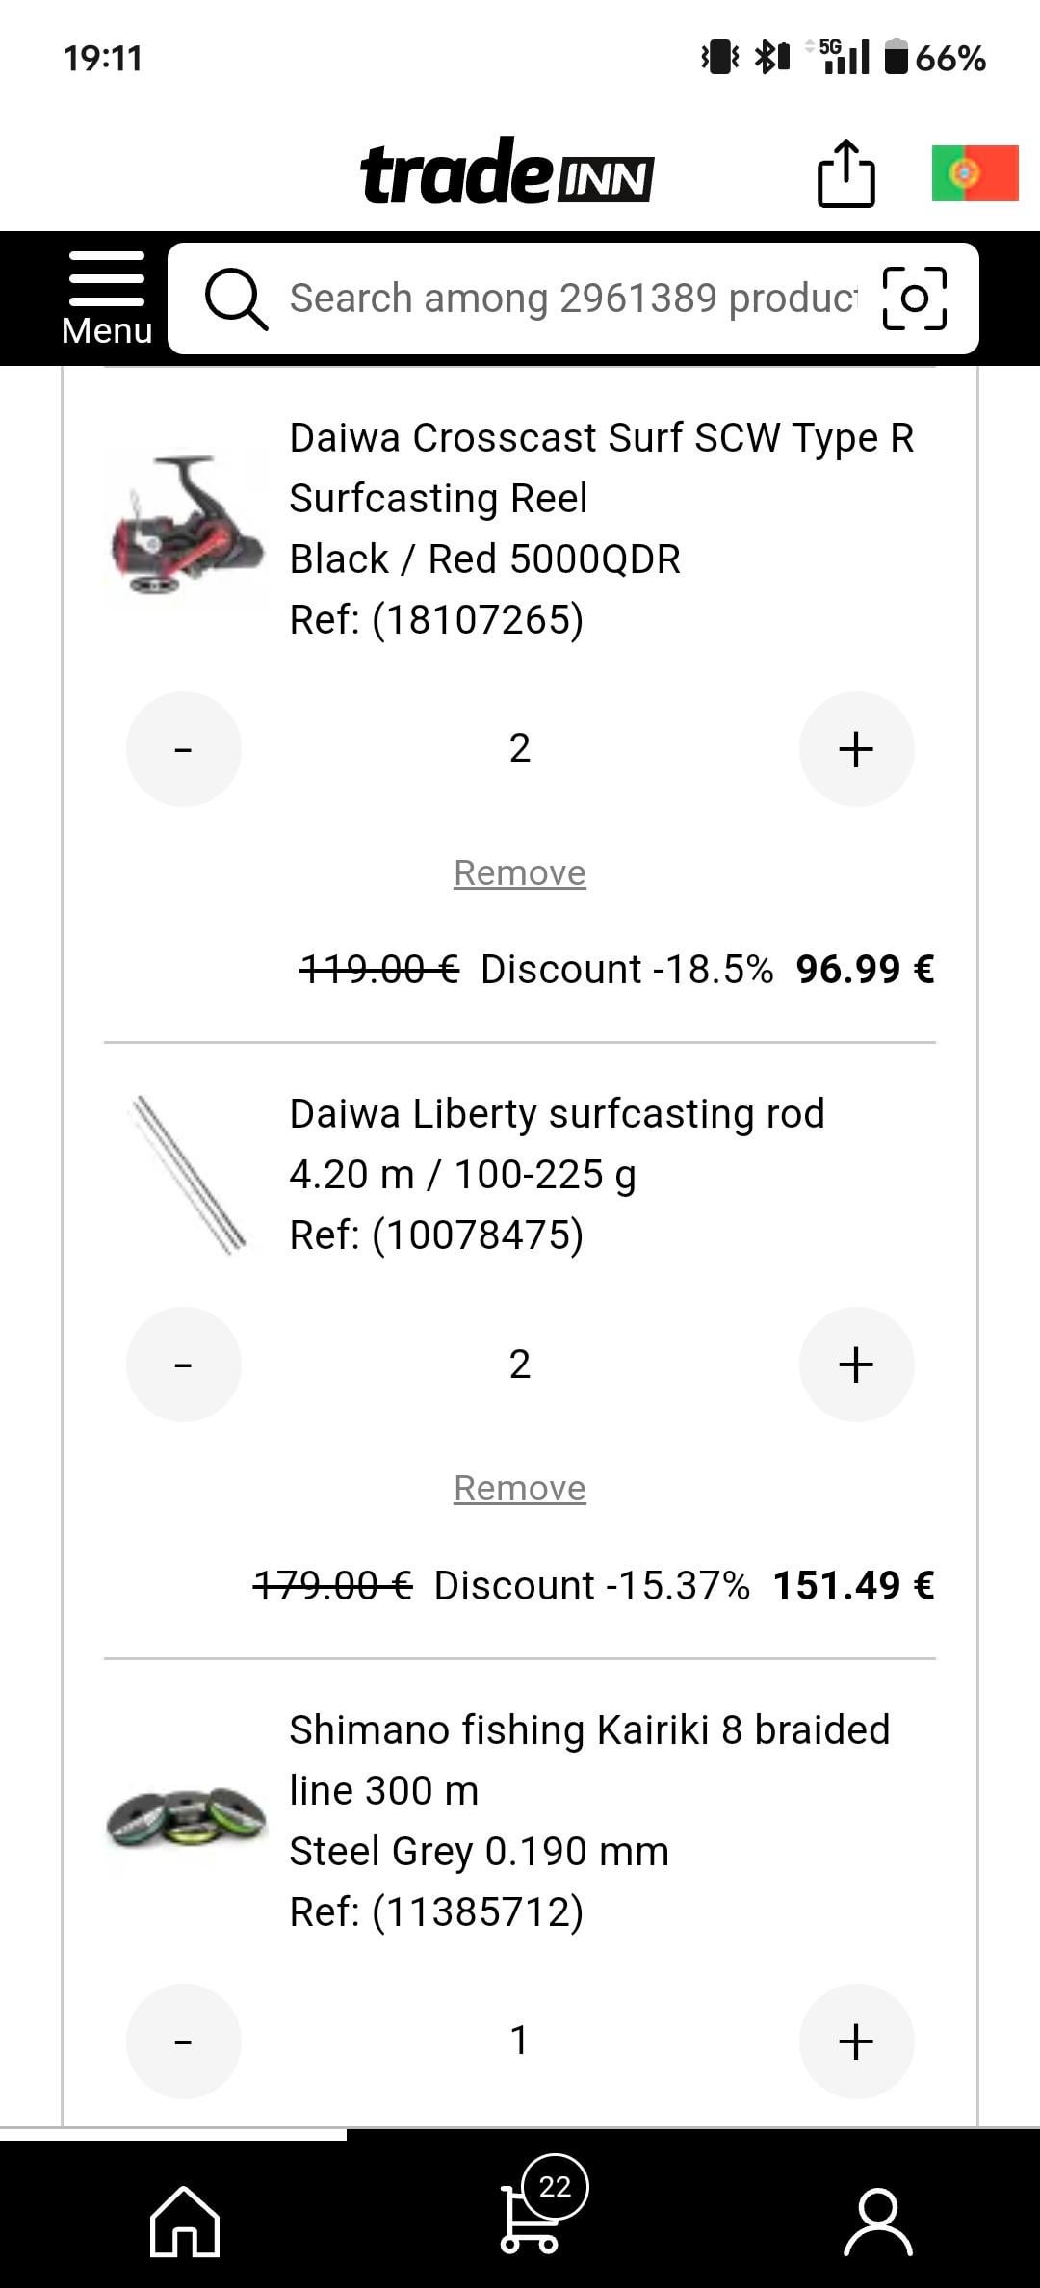Increase Daiwa Liberty rod quantity
Screen dimensions: 1040x2288
856,1365
